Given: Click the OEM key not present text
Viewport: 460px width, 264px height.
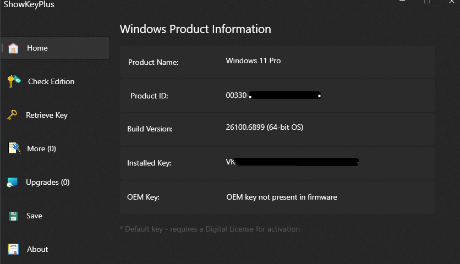Looking at the screenshot, I should (x=282, y=197).
